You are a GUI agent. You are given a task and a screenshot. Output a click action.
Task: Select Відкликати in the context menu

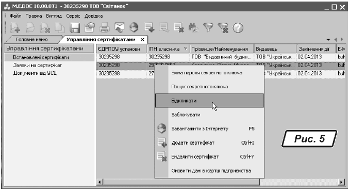coord(209,101)
